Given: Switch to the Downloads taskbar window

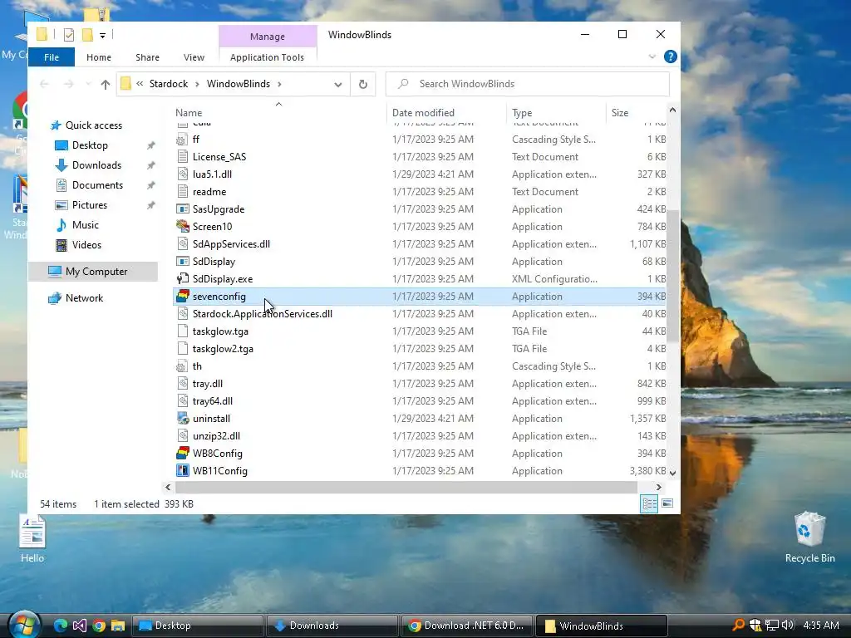Looking at the screenshot, I should coord(332,626).
